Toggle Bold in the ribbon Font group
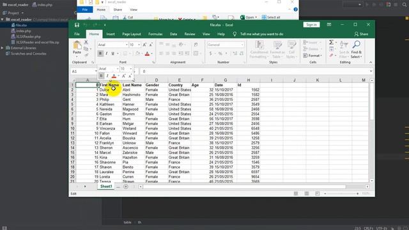This screenshot has width=409, height=230. coord(100,54)
